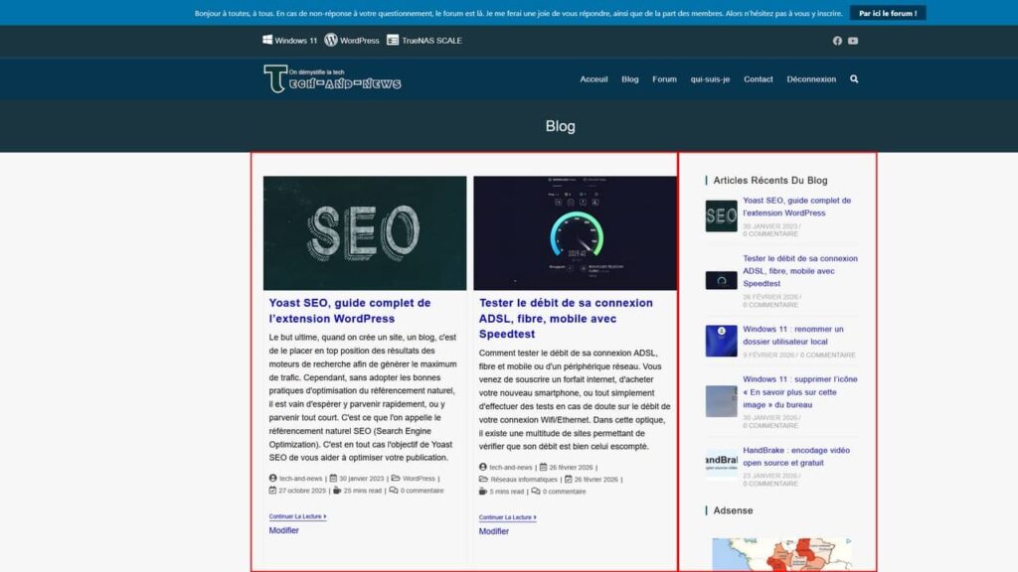Click the comment bubble icon near 0 commentaire

pyautogui.click(x=394, y=491)
